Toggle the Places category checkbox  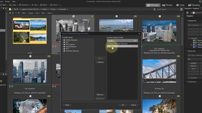[194, 45]
